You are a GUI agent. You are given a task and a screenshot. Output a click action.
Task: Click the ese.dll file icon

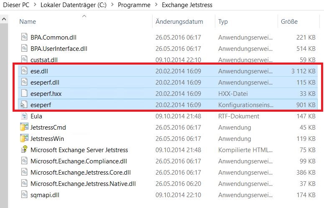coord(24,71)
